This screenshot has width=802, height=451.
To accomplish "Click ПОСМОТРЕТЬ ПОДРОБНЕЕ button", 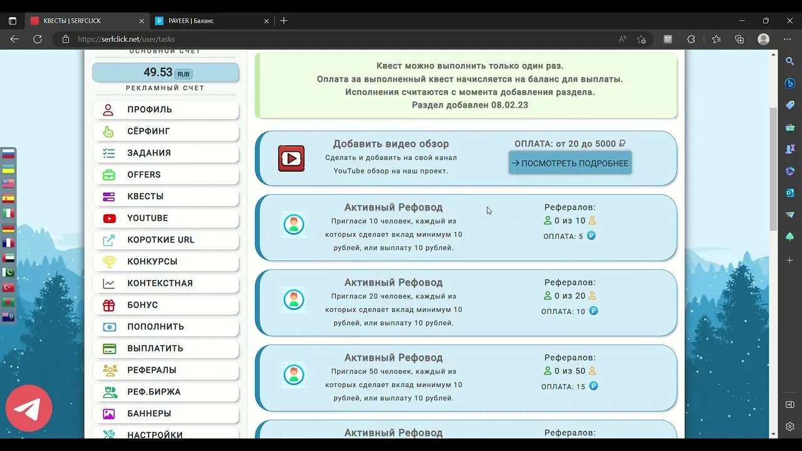I will pos(570,163).
